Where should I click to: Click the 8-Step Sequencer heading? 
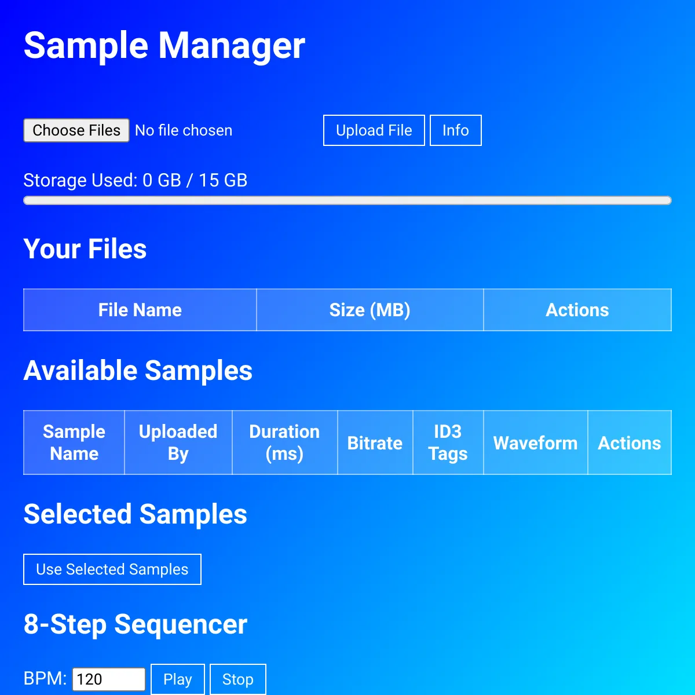pos(135,624)
